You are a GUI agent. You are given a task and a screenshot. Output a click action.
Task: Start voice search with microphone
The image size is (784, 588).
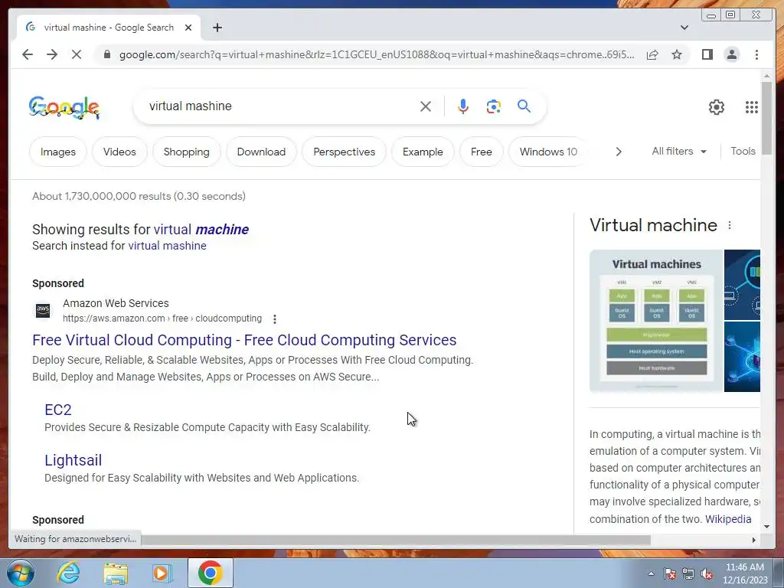pyautogui.click(x=463, y=106)
